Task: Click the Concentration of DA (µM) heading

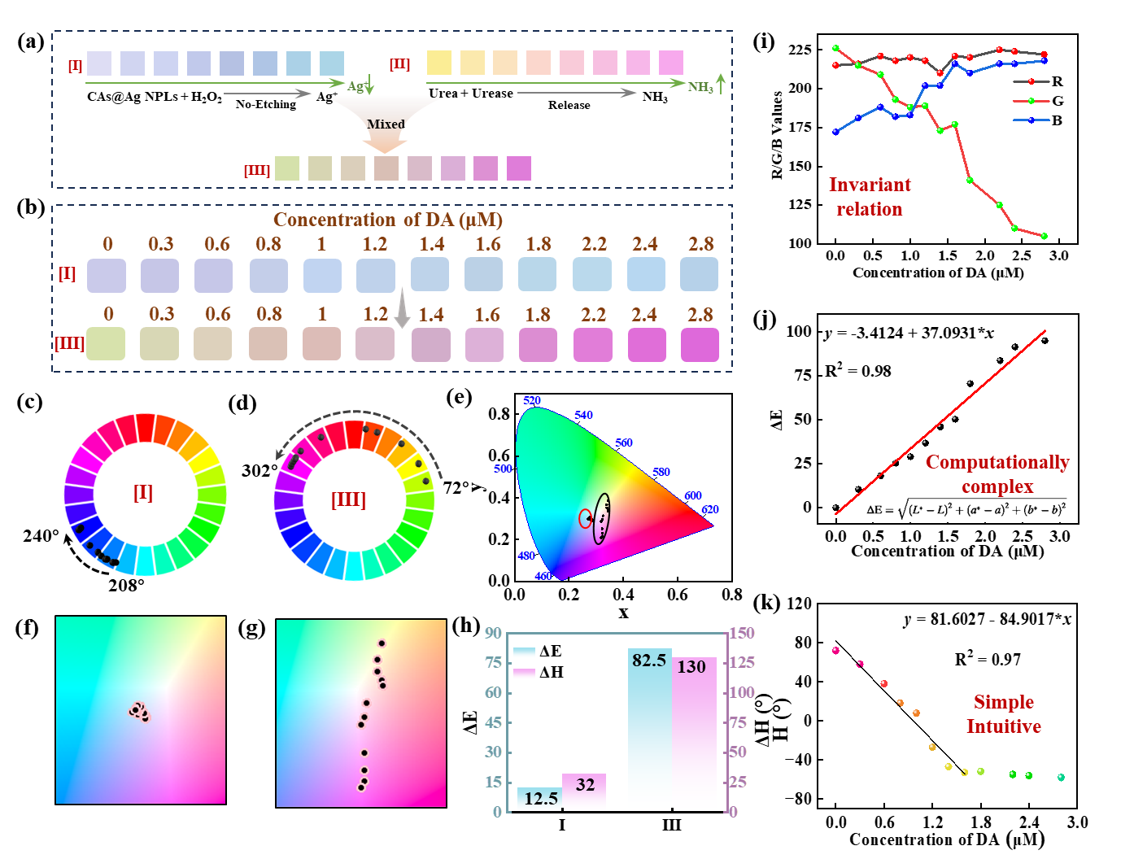Action: pyautogui.click(x=388, y=220)
